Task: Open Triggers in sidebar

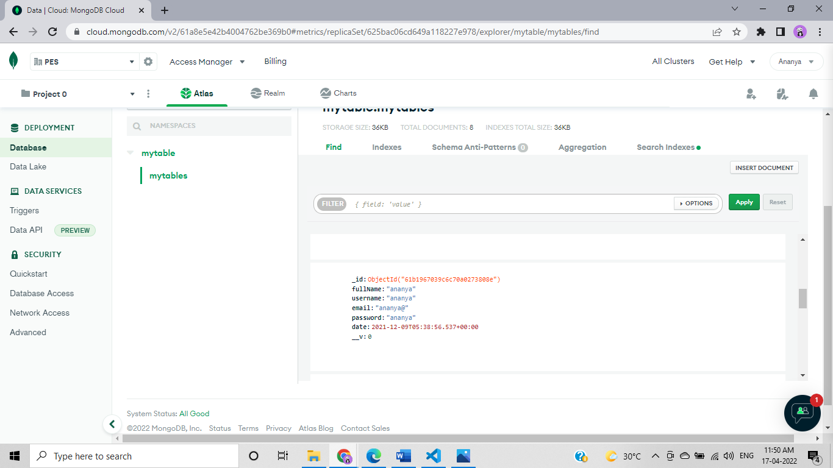Action: coord(24,210)
